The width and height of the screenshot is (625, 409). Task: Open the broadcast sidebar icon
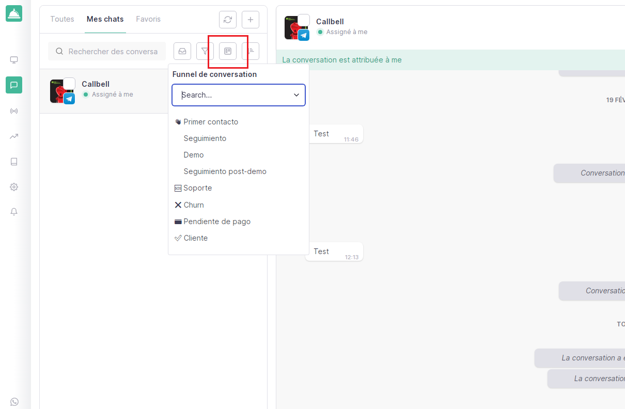pos(14,111)
